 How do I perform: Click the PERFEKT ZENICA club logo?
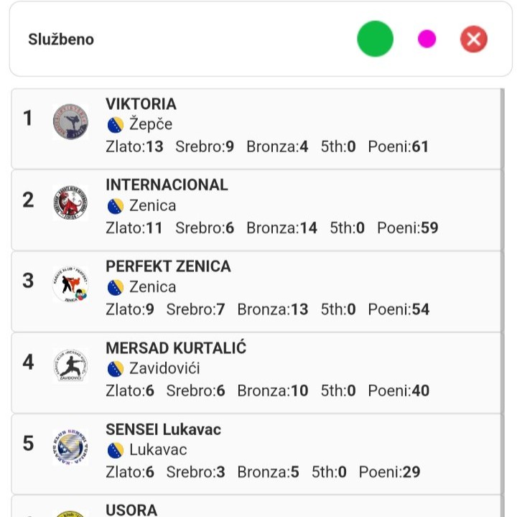coord(70,285)
